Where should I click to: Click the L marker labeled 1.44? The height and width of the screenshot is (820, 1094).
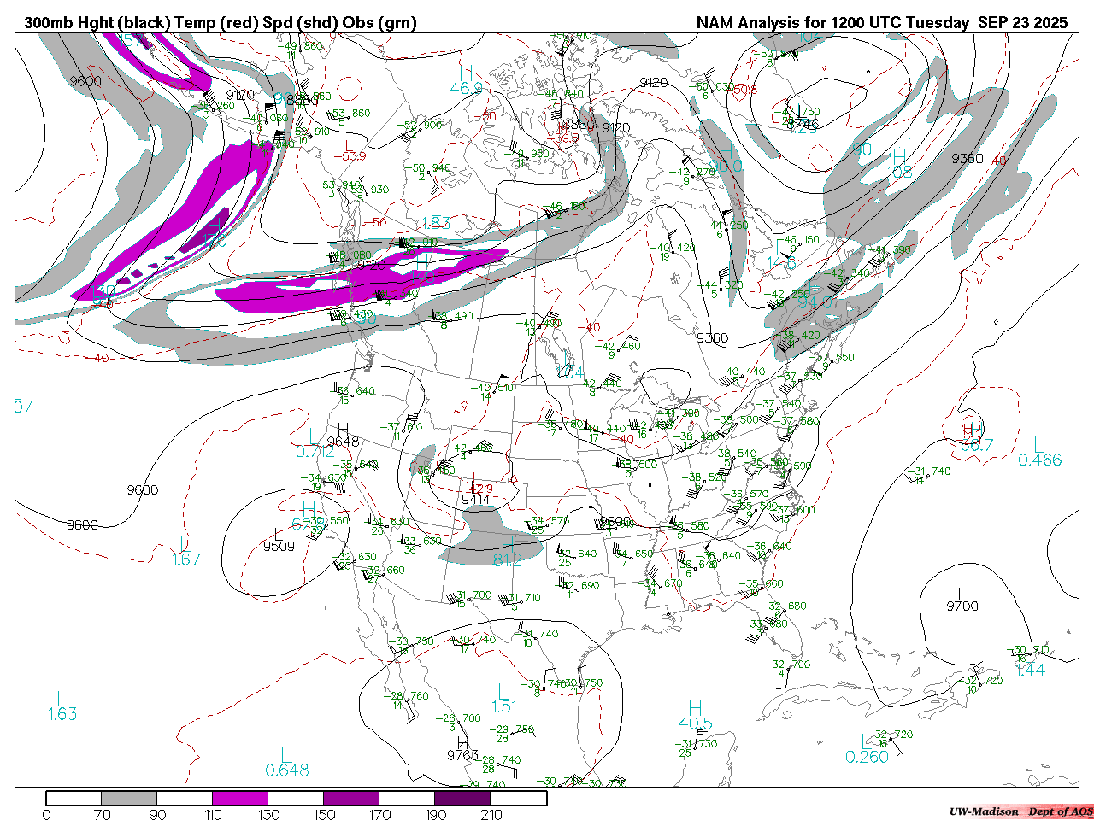(x=1029, y=654)
